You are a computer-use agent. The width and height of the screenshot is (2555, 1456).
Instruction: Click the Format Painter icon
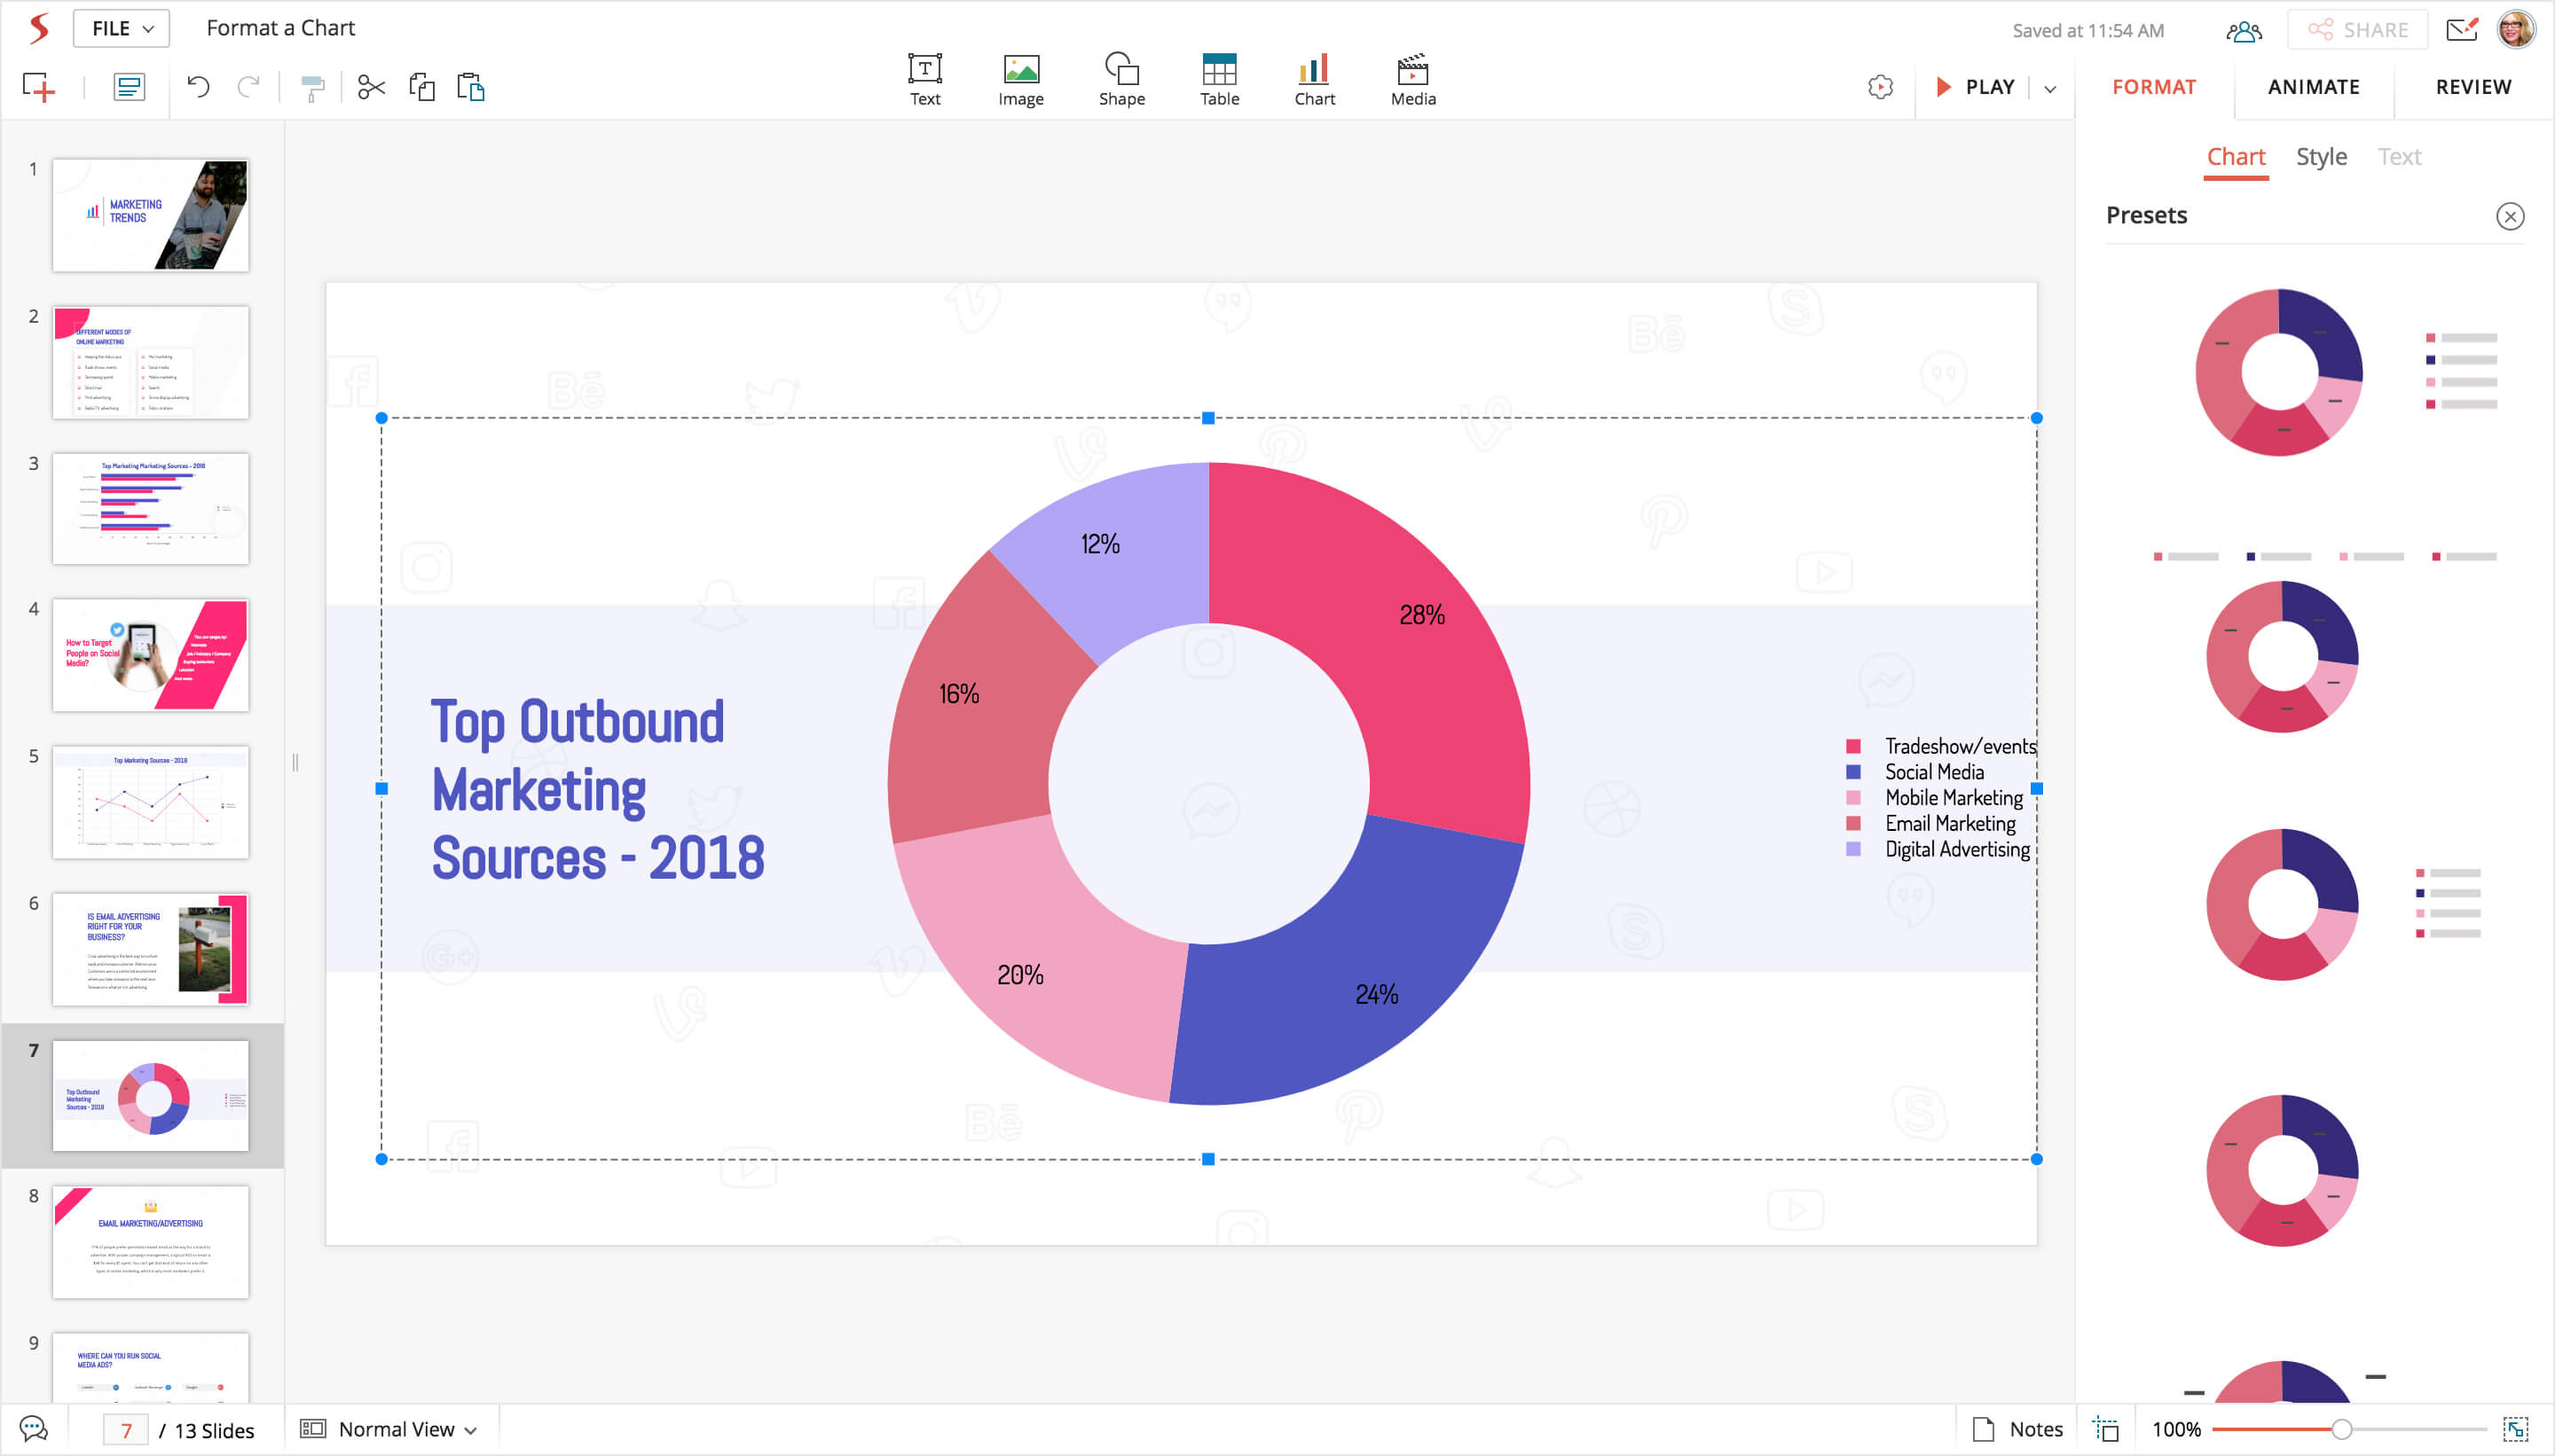[312, 88]
